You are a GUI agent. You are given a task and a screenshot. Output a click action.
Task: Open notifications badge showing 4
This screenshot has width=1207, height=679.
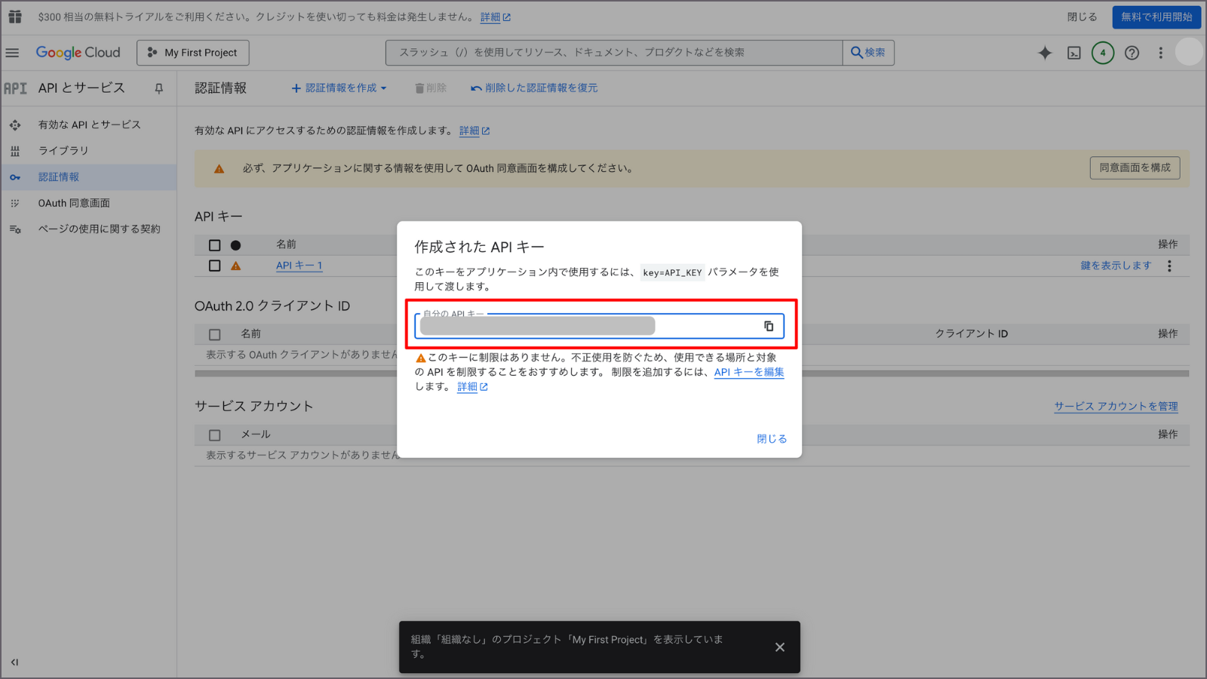[x=1103, y=53]
